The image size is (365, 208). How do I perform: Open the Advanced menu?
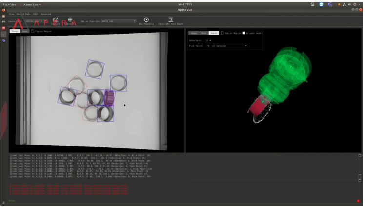coord(46,14)
